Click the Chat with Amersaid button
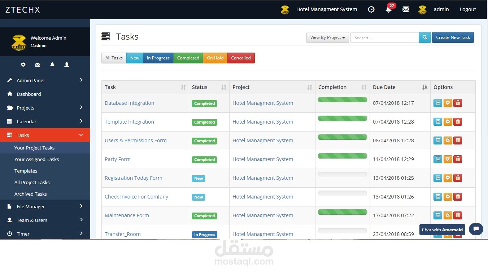 pos(442,229)
